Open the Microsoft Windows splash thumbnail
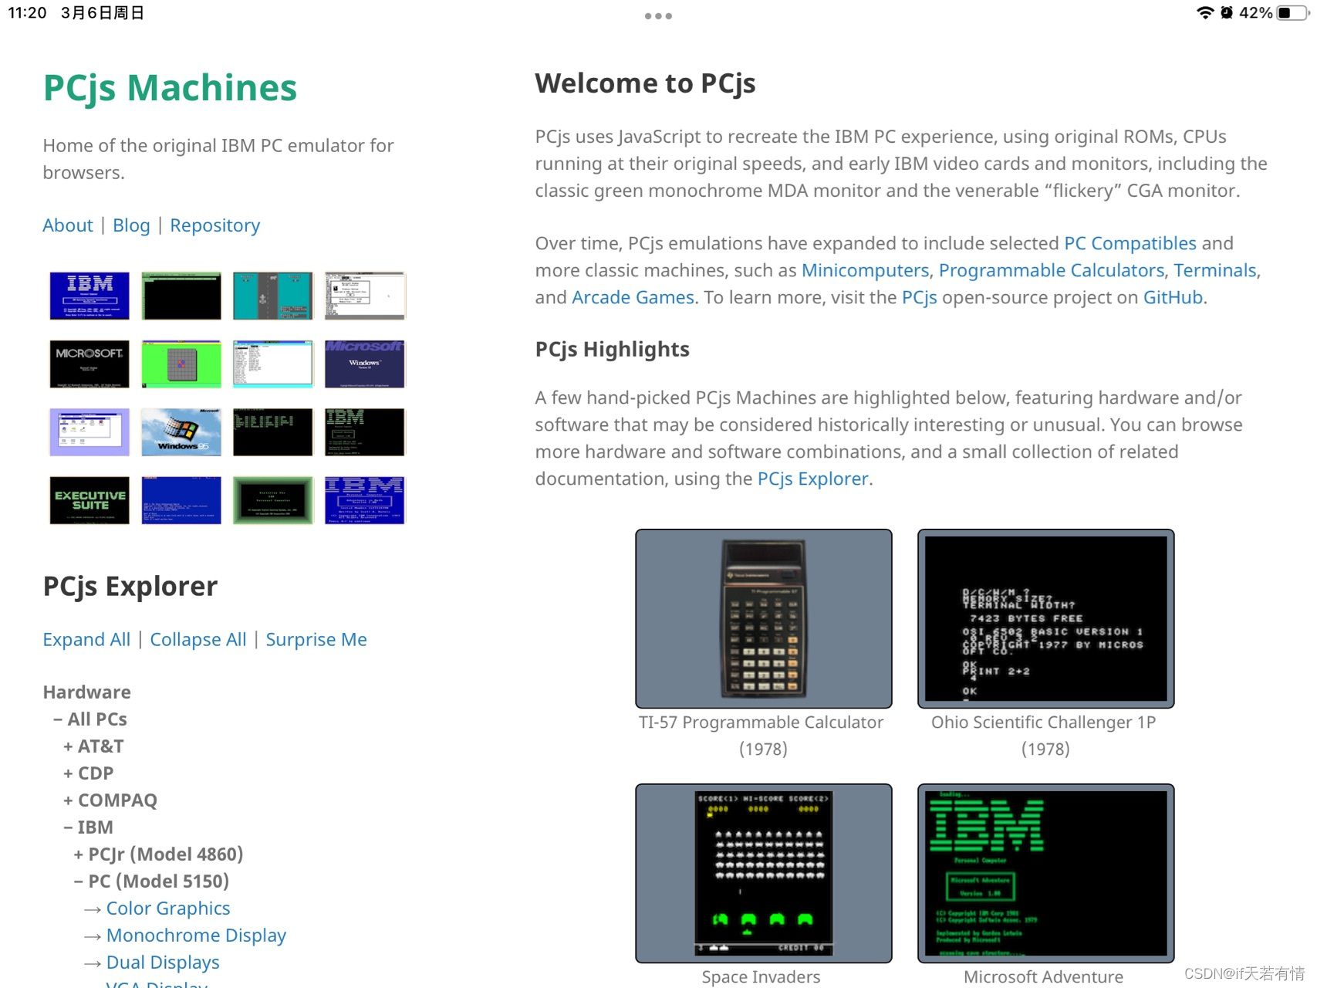Image resolution: width=1317 pixels, height=988 pixels. (365, 364)
